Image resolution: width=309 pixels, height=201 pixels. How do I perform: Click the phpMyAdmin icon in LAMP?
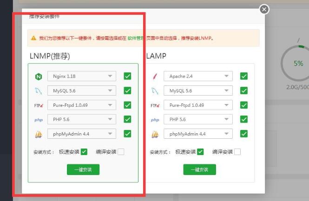[x=155, y=134]
